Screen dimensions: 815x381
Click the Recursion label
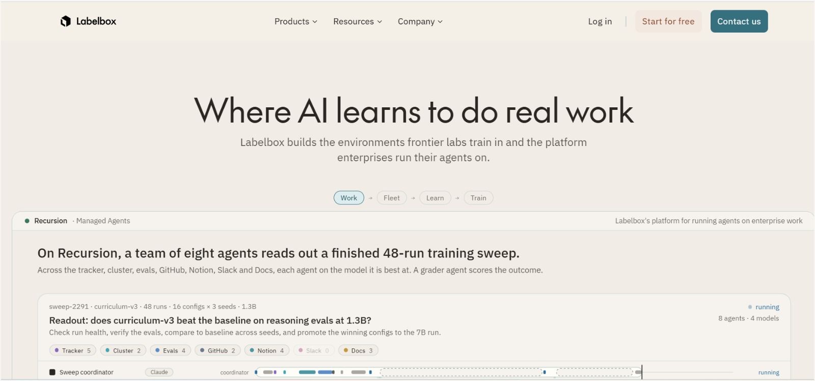tap(50, 221)
